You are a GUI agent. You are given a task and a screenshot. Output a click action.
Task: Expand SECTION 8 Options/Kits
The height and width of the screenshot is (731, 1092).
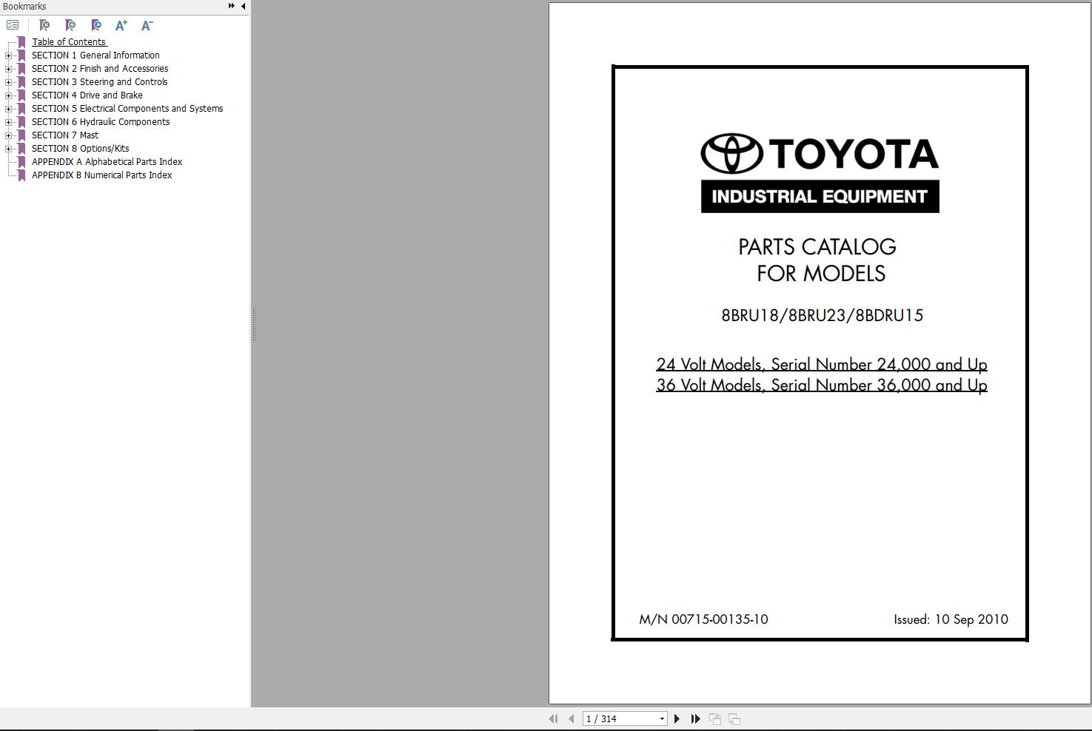pyautogui.click(x=8, y=149)
